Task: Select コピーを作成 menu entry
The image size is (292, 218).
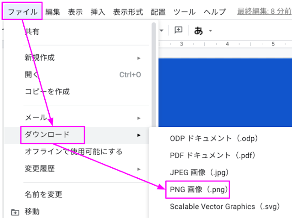Action: point(77,92)
